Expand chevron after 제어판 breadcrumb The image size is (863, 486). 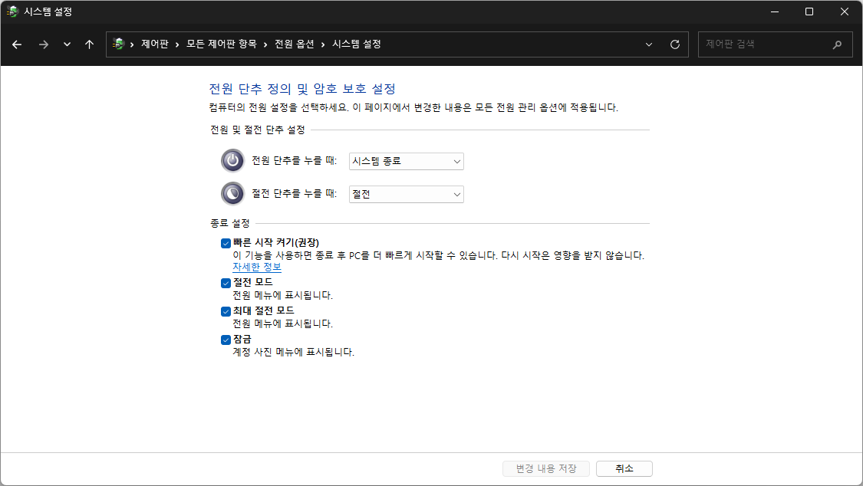[177, 44]
